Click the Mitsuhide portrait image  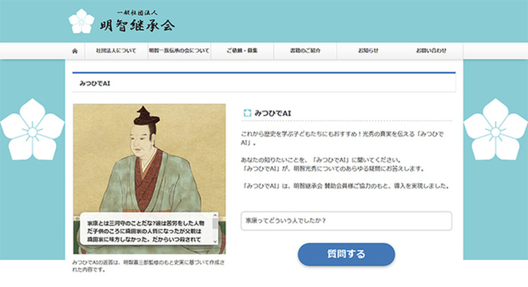click(150, 179)
